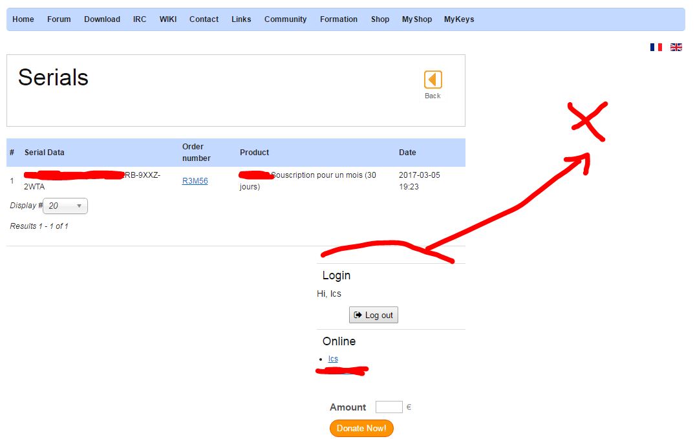
Task: Click the Serials page heading
Action: point(53,77)
